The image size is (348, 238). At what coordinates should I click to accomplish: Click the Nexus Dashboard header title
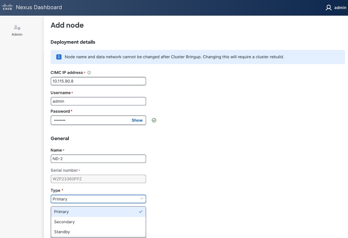coord(39,7)
